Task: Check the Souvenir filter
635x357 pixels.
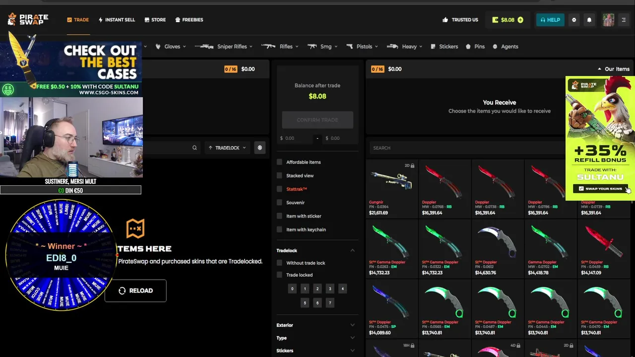Action: [279, 202]
